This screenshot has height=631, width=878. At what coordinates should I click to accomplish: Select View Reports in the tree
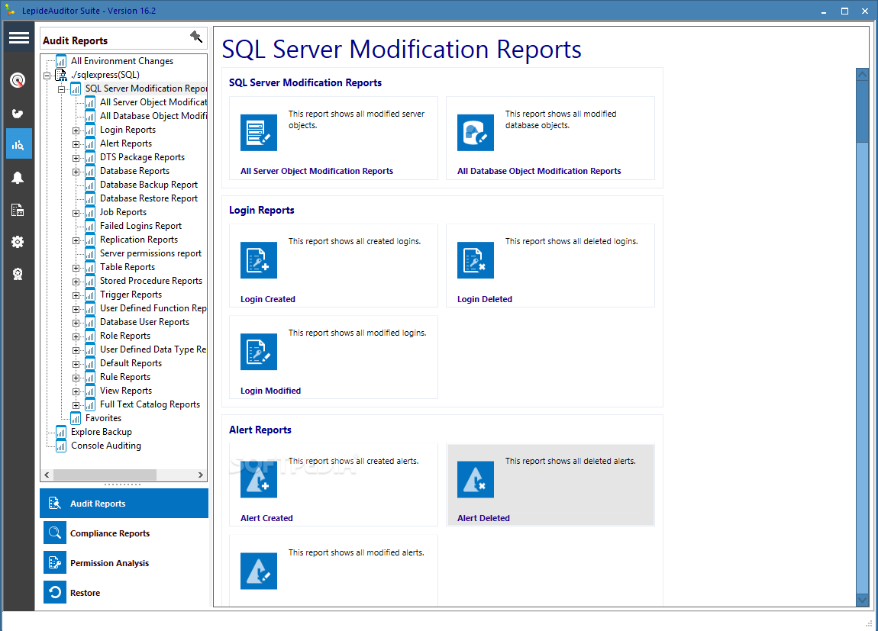click(126, 391)
